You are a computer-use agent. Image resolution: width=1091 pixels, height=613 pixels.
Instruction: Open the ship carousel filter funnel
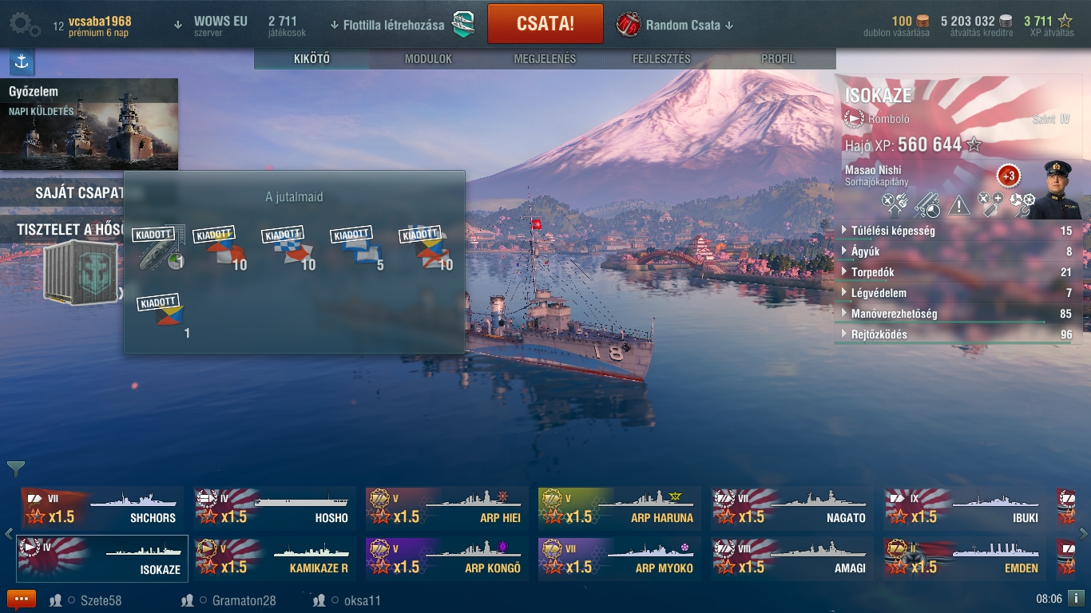pyautogui.click(x=15, y=469)
